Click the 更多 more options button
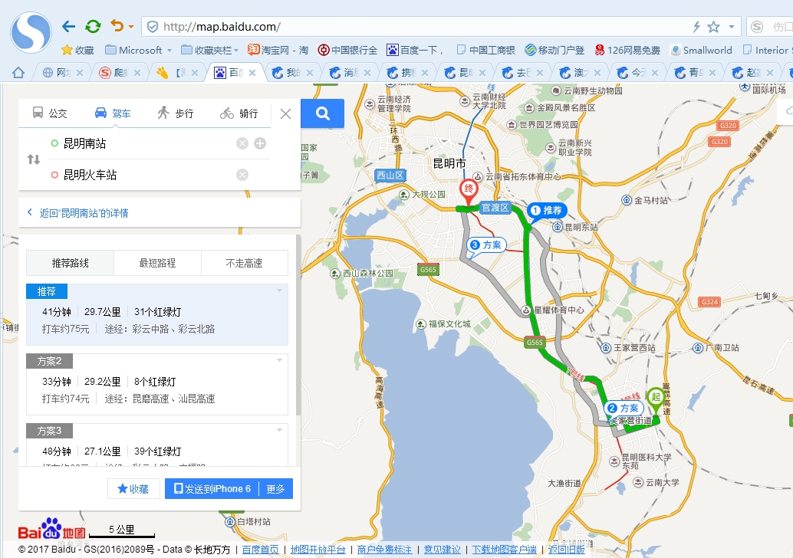The height and width of the screenshot is (558, 793). coord(275,489)
